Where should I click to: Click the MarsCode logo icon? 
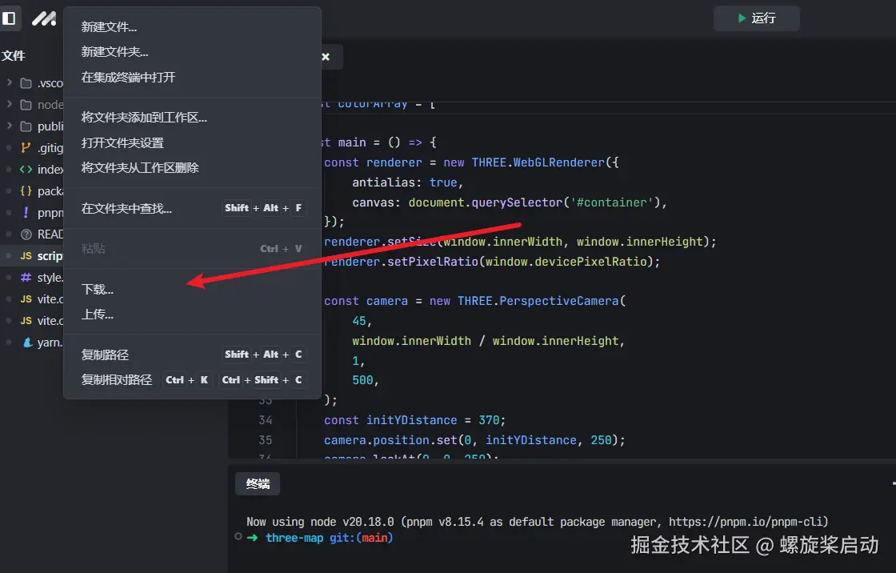[x=44, y=19]
